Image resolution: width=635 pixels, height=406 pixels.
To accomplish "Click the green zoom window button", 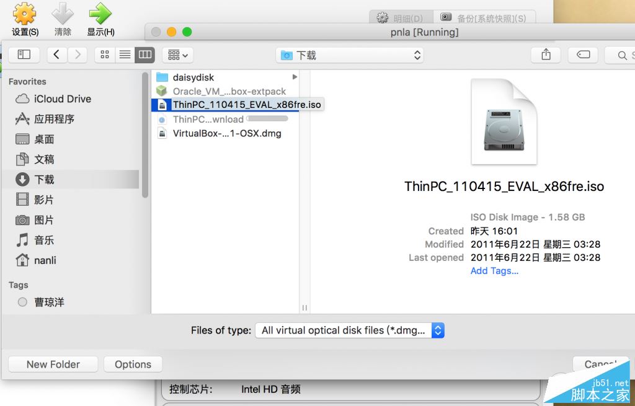I will (187, 32).
